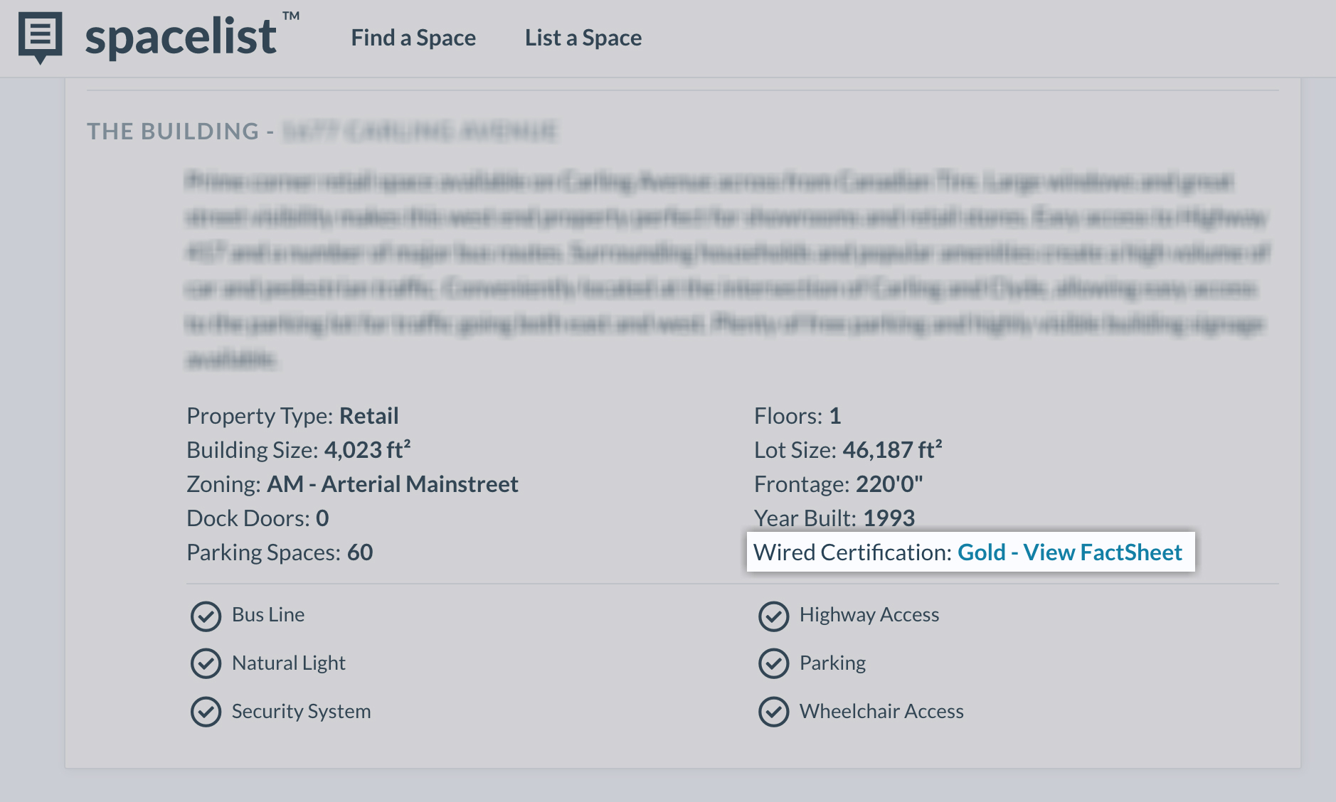Click THE BUILDING section heading

tap(173, 132)
